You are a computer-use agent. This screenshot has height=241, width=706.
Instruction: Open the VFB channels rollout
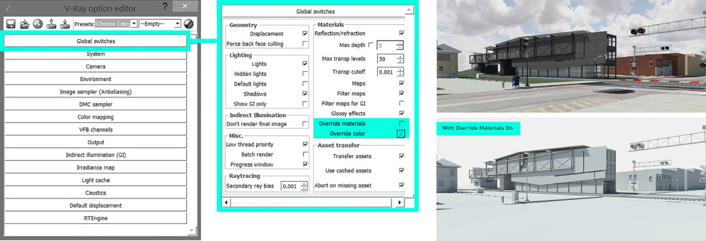[x=95, y=129]
